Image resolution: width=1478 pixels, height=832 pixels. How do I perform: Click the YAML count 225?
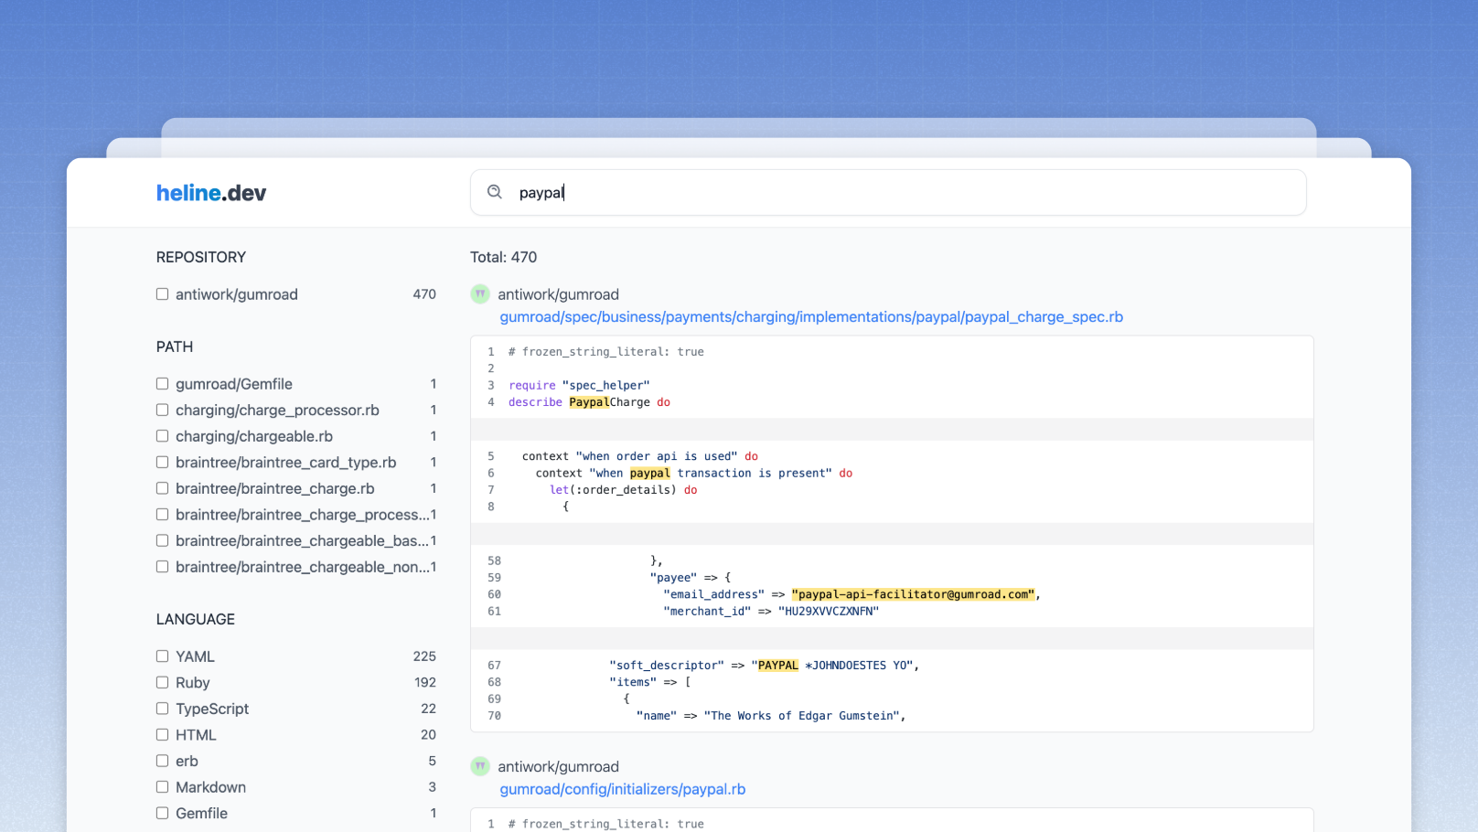point(424,656)
